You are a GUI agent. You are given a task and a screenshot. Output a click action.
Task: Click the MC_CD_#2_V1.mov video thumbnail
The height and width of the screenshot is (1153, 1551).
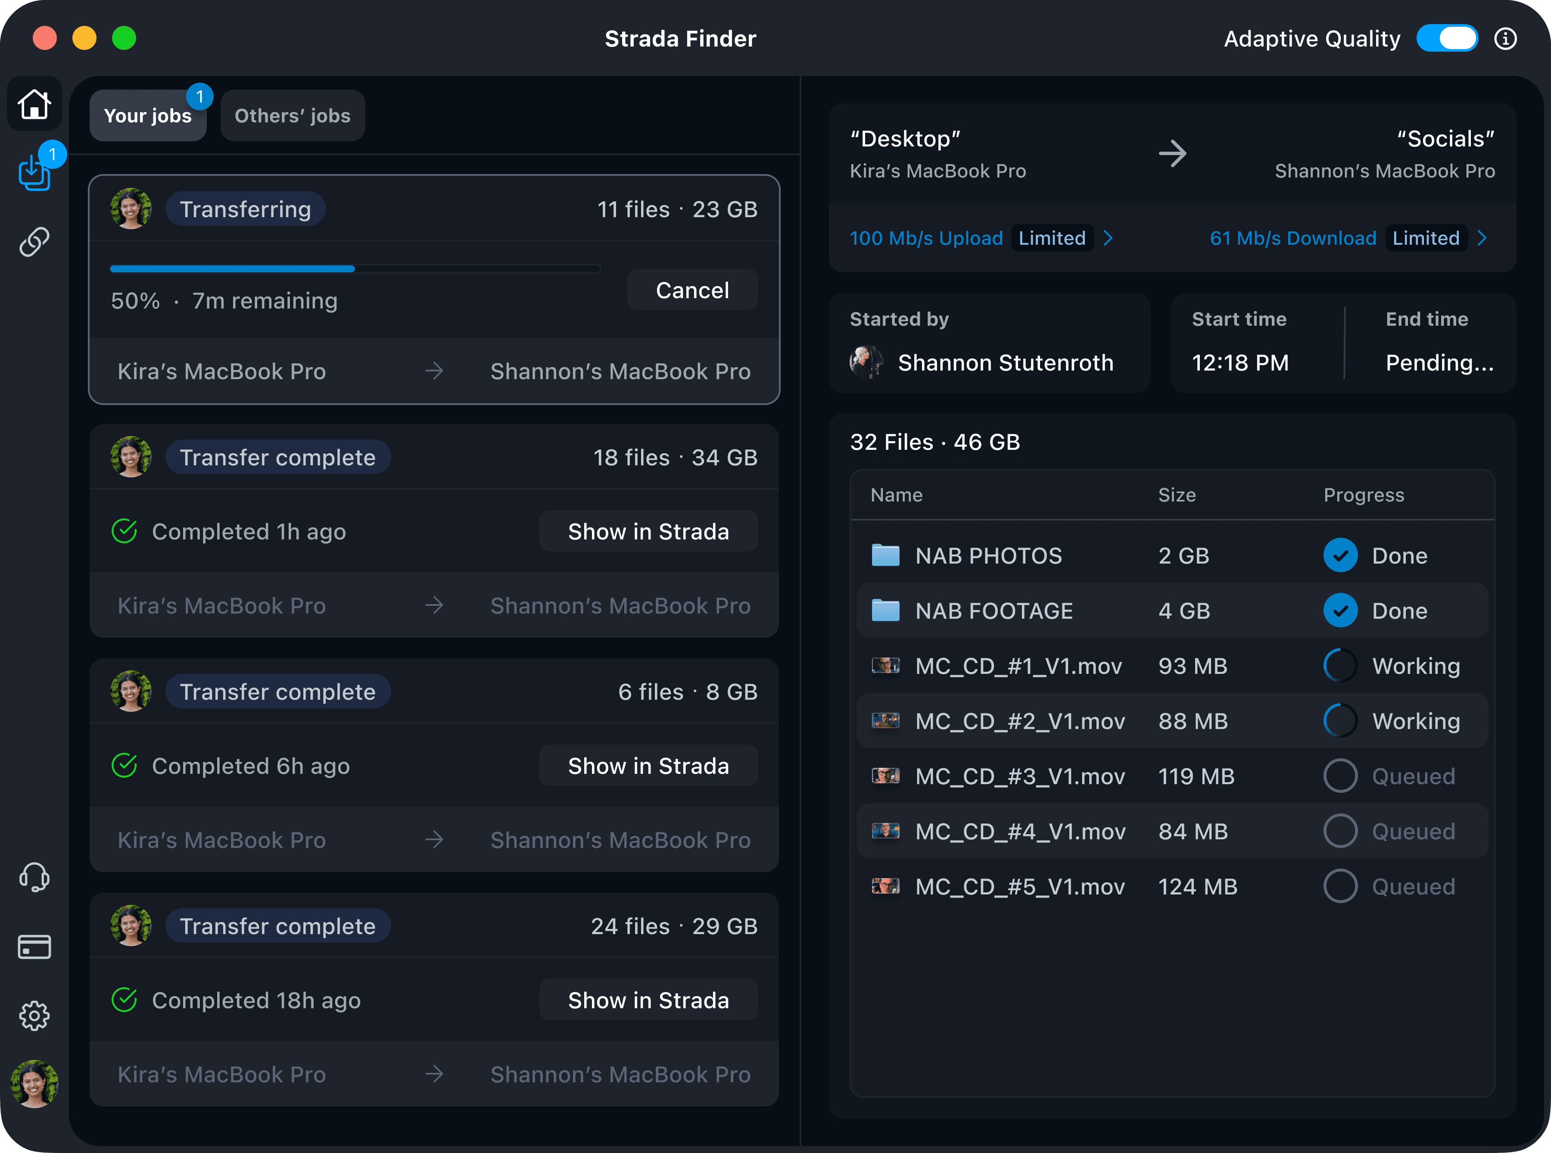coord(885,720)
